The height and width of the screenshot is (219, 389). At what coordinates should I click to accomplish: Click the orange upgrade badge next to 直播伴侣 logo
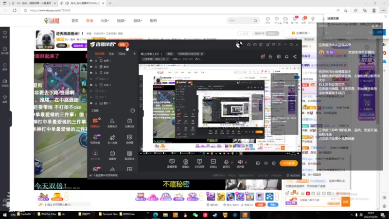point(123,44)
